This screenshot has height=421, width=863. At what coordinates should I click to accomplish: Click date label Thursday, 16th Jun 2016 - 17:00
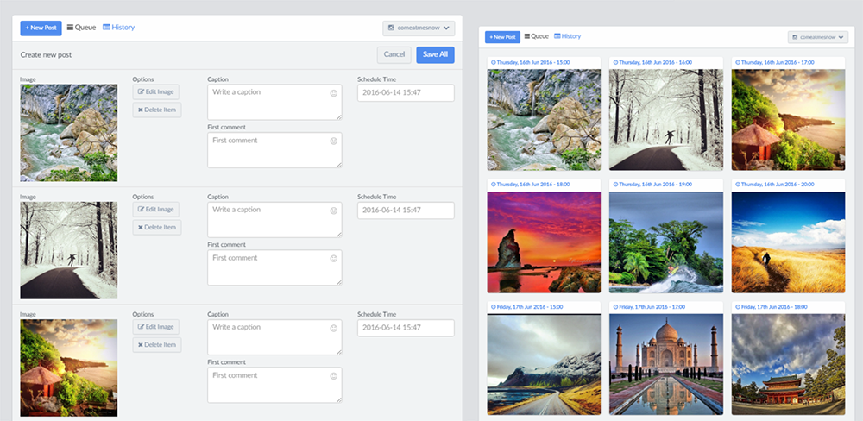(x=775, y=63)
